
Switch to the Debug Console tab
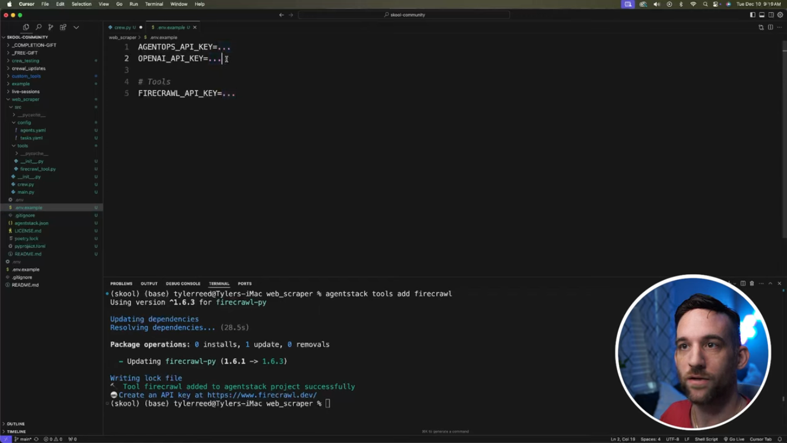183,284
